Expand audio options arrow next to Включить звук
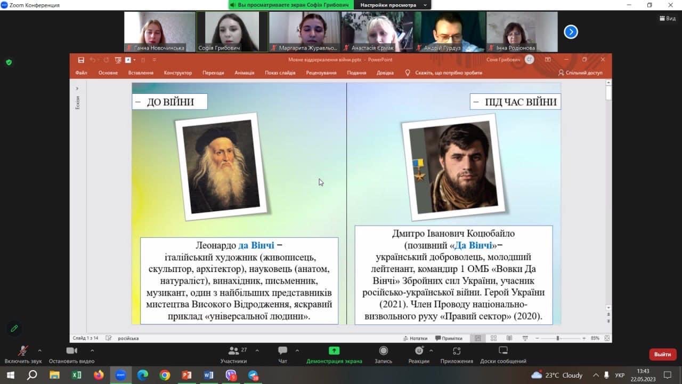Screen dimensions: 682x384 pos(39,350)
